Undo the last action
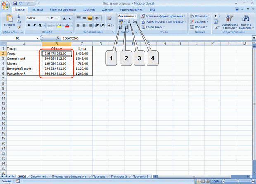The width and height of the screenshot is (256, 184). click(20, 3)
